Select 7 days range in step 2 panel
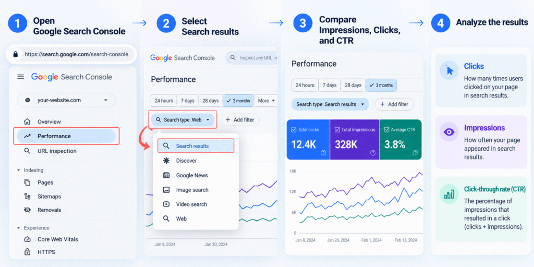 [x=187, y=101]
